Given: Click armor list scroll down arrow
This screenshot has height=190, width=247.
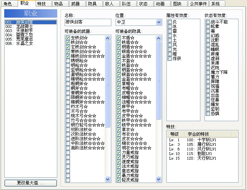Looking at the screenshot, I should [158, 179].
